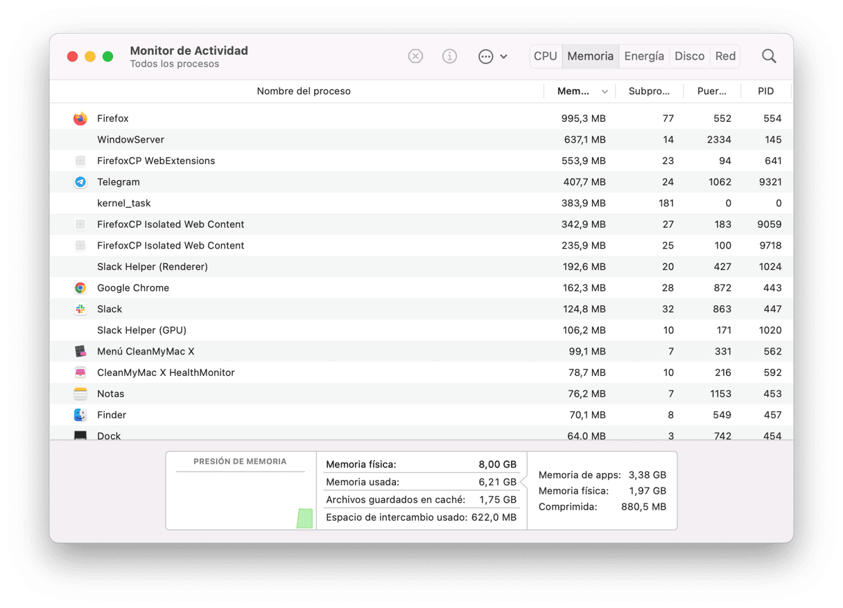Viewport: 843px width, 608px height.
Task: Select the Firefox icon in process list
Action: point(80,118)
